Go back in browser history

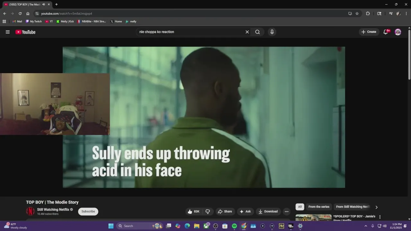(4, 13)
